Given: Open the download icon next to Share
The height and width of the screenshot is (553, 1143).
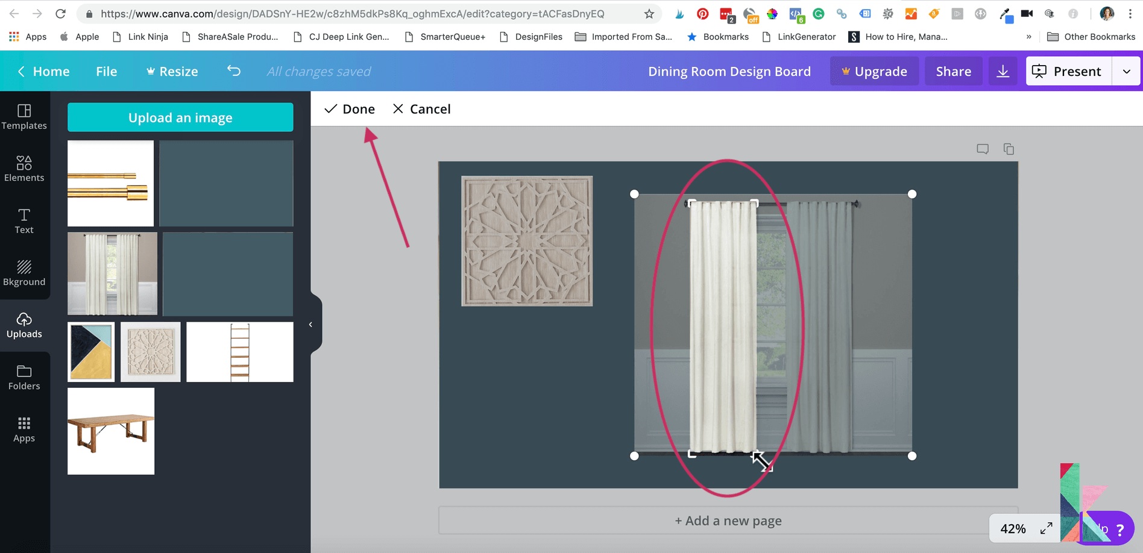Looking at the screenshot, I should [1003, 70].
